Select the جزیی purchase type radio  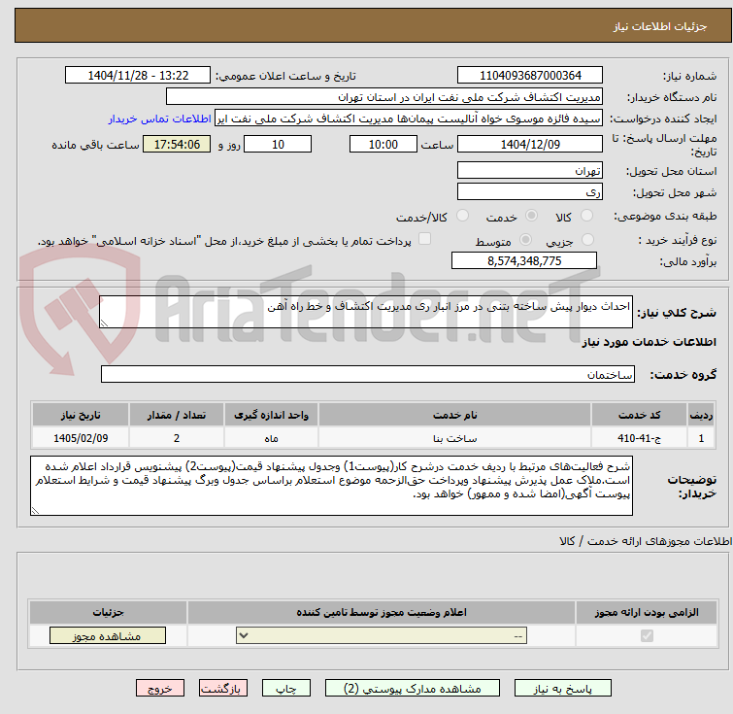pos(587,240)
